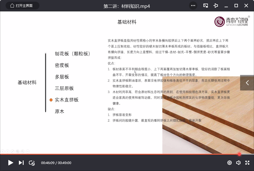Screen dimensions: 254x171
Task: Open the three-dot more options menu
Action: 193,6
